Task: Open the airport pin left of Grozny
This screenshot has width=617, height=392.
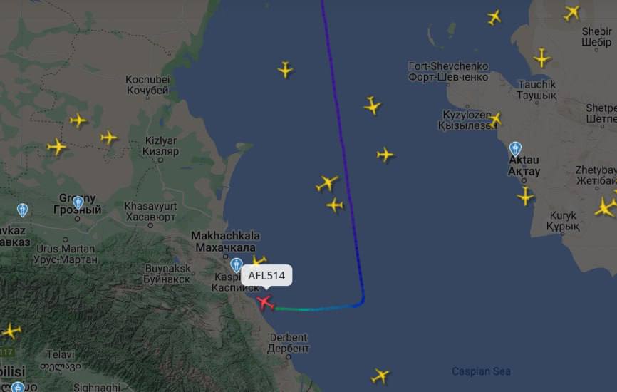Action: [x=23, y=210]
